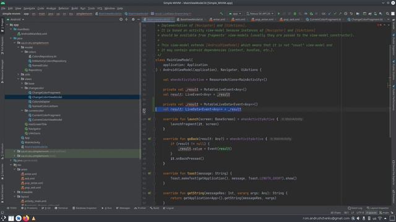The height and width of the screenshot is (222, 396).
Task: Click the Select Opened File target icon
Action: pos(121,19)
